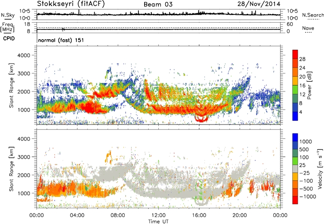Click the "12:00" time axis label
Image resolution: width=324 pixels, height=224 pixels.
[x=158, y=216]
